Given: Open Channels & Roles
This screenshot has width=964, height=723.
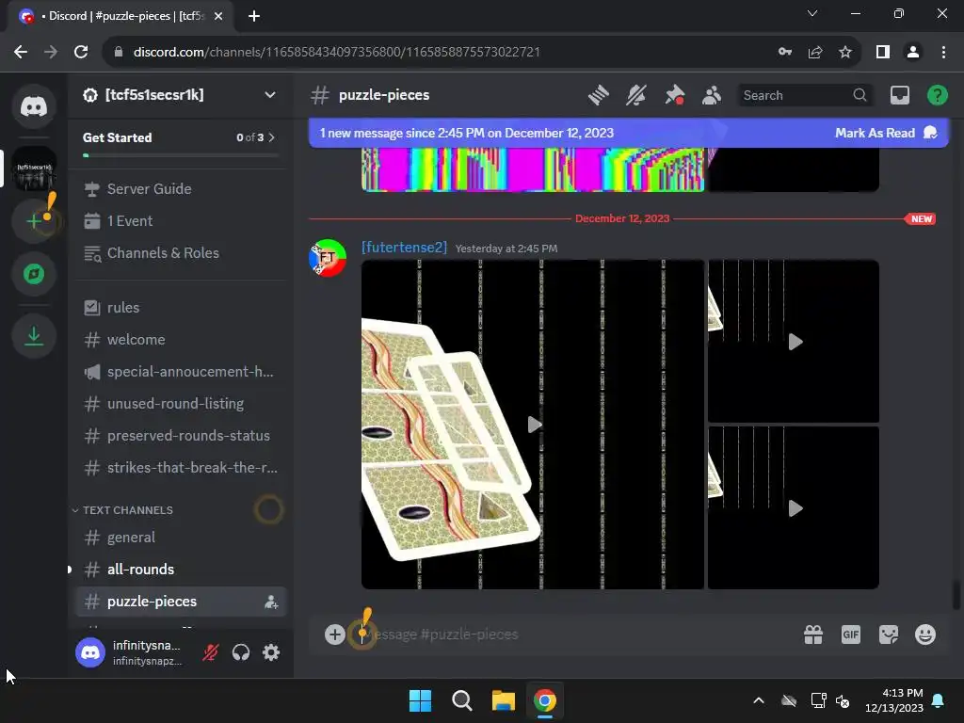Looking at the screenshot, I should (x=179, y=252).
